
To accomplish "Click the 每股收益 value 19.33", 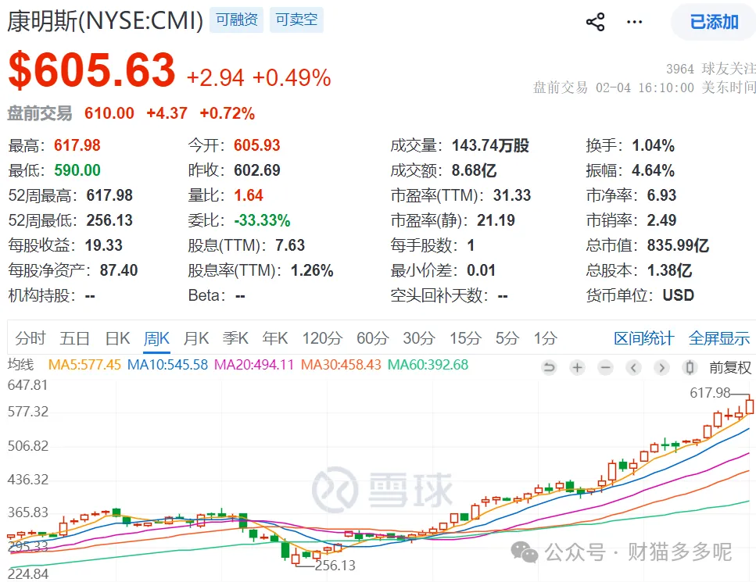I will [104, 245].
